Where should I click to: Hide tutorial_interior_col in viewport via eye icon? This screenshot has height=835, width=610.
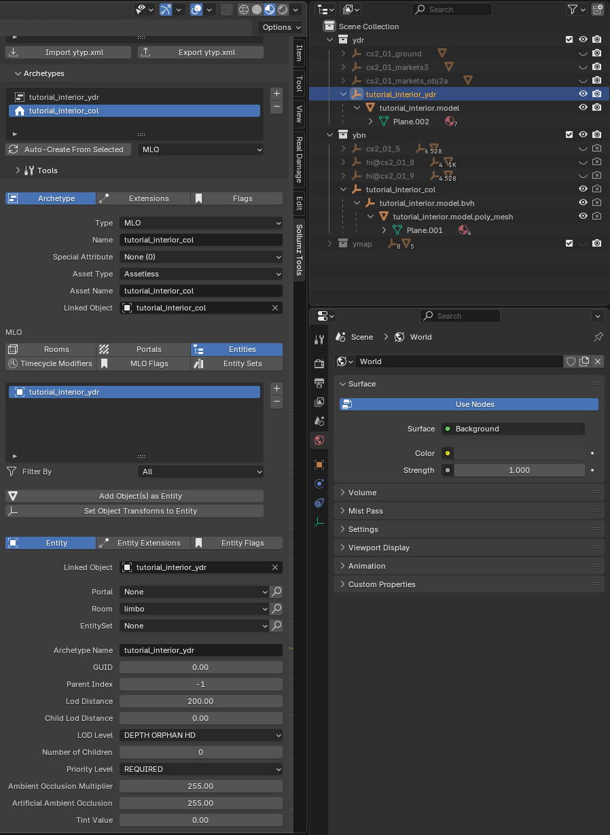tap(583, 190)
